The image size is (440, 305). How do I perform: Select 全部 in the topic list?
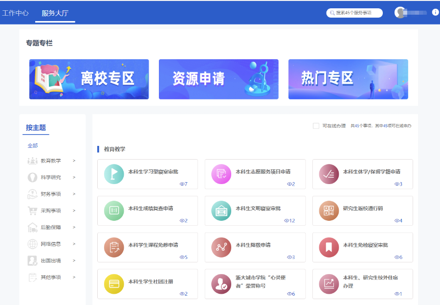pos(33,145)
